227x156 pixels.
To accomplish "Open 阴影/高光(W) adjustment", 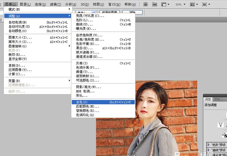I will coord(103,87).
